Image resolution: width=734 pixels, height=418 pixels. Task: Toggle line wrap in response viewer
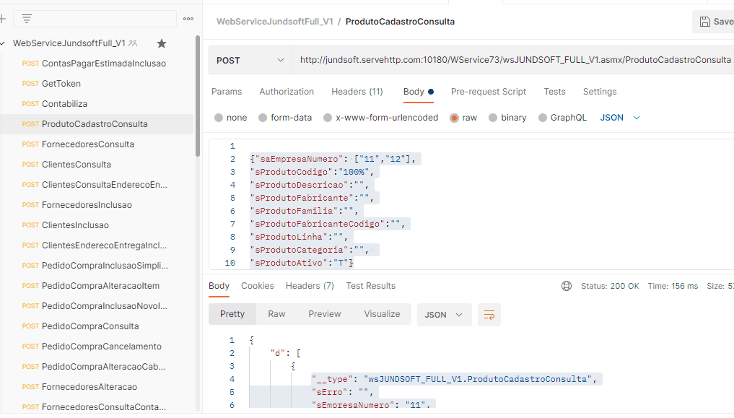pyautogui.click(x=489, y=315)
